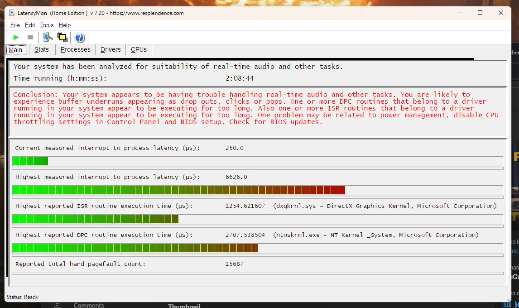Switch to the CPUs tab
The height and width of the screenshot is (308, 519).
click(x=139, y=49)
